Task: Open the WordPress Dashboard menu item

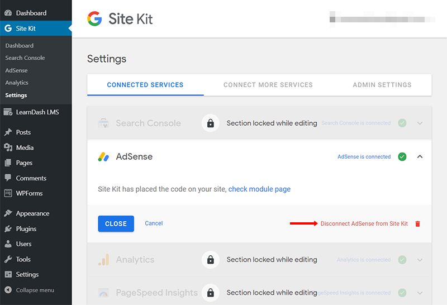Action: point(36,13)
